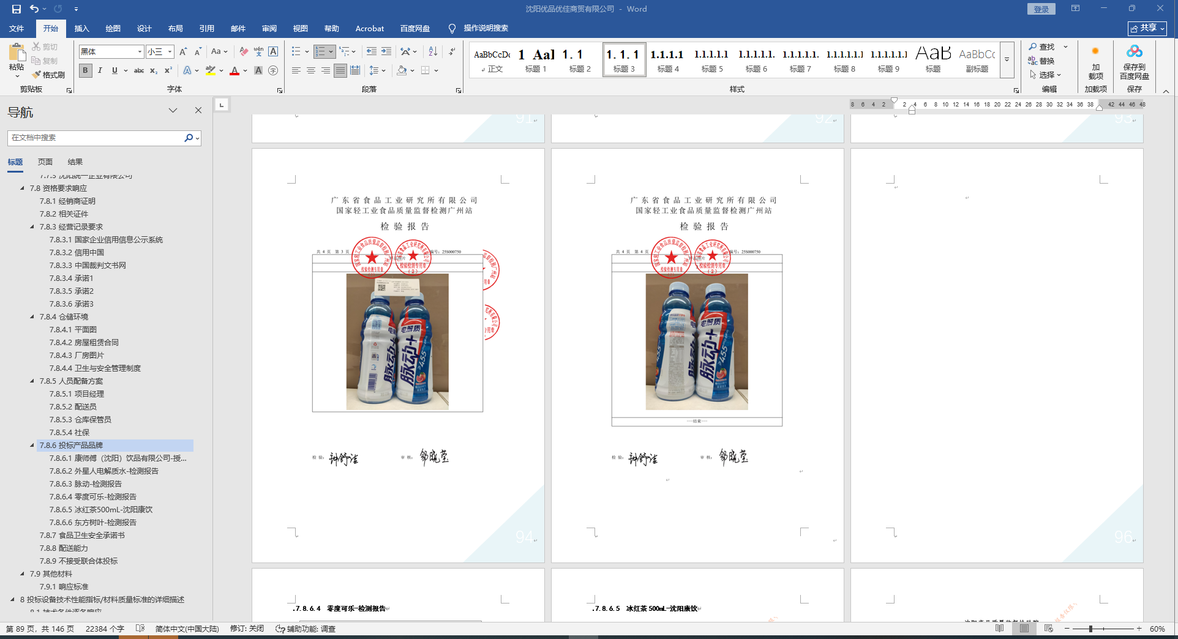Apply subscript formatting

coord(154,71)
